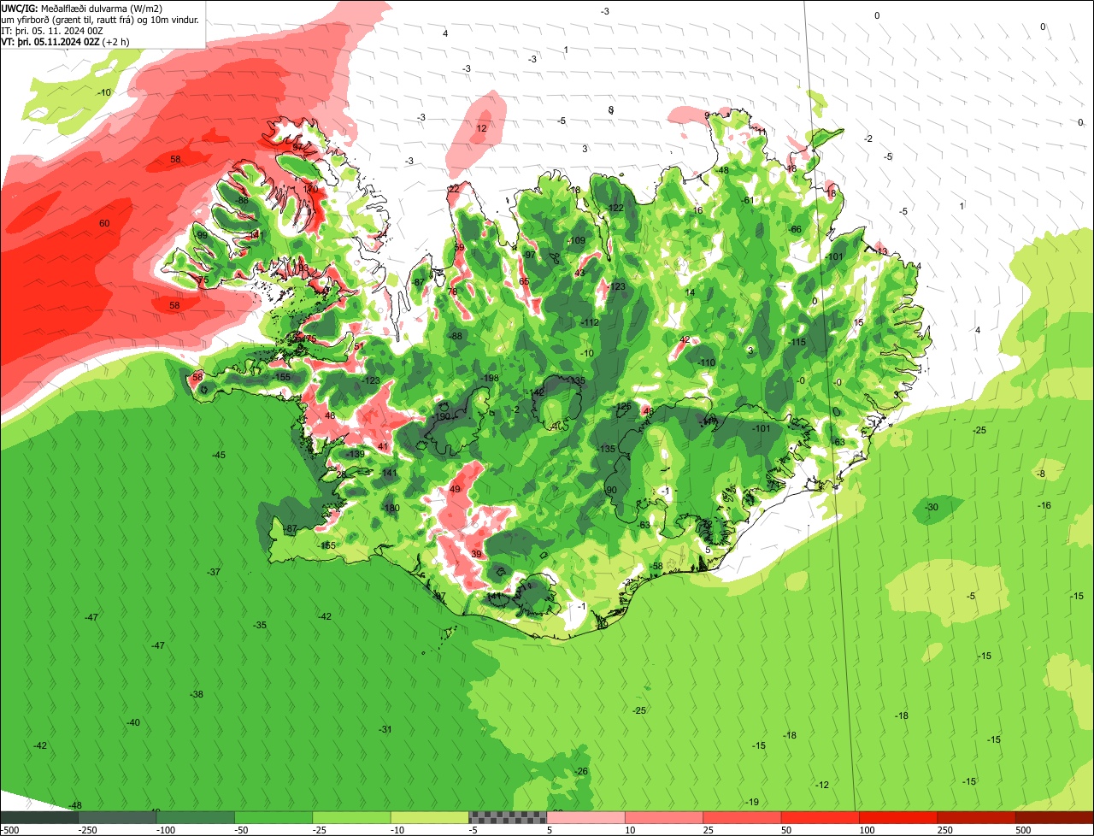Click the pale pink swatch between 5 and 10
Screen dimensions: 1094x836
click(585, 818)
